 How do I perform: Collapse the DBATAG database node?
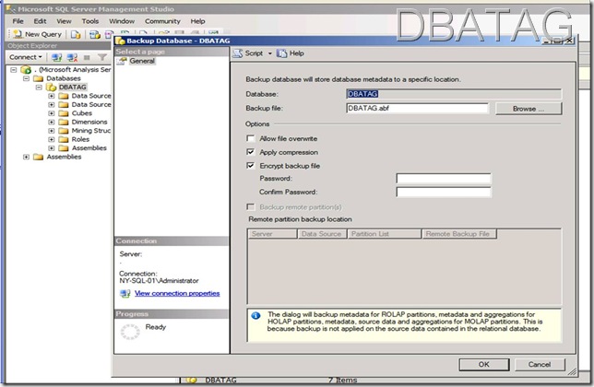pos(39,87)
